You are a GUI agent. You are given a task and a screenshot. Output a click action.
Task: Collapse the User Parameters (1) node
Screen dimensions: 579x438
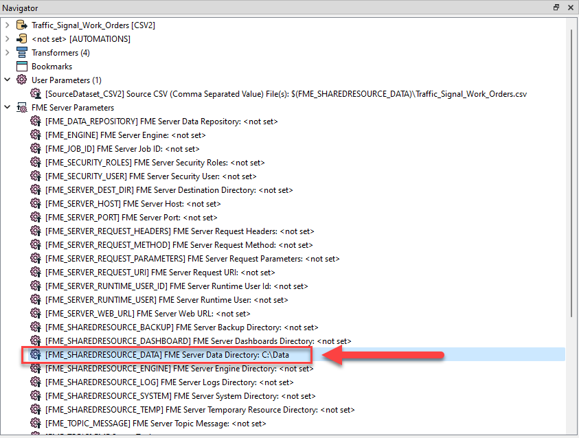7,80
